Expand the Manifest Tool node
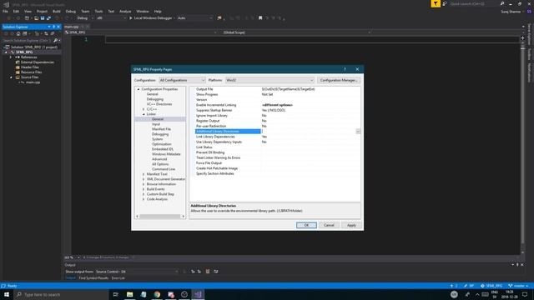This screenshot has width=534, height=300. tap(144, 174)
